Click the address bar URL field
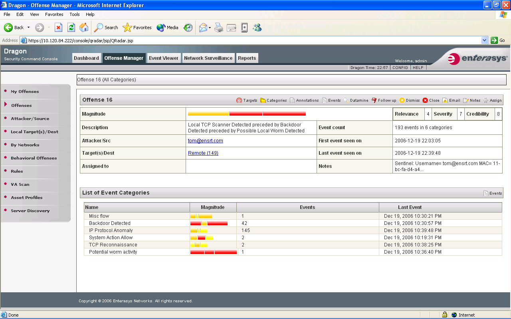The width and height of the screenshot is (511, 319). (x=250, y=40)
